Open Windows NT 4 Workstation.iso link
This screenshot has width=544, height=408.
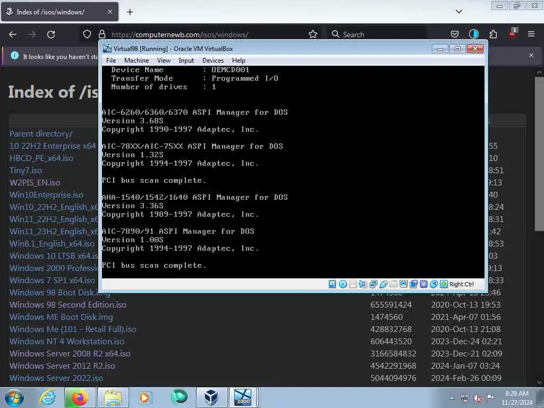click(x=67, y=342)
